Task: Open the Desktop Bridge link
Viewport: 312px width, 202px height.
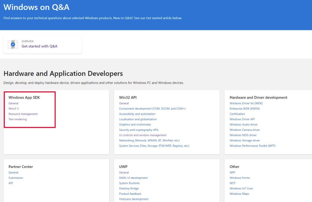Action: (x=129, y=188)
